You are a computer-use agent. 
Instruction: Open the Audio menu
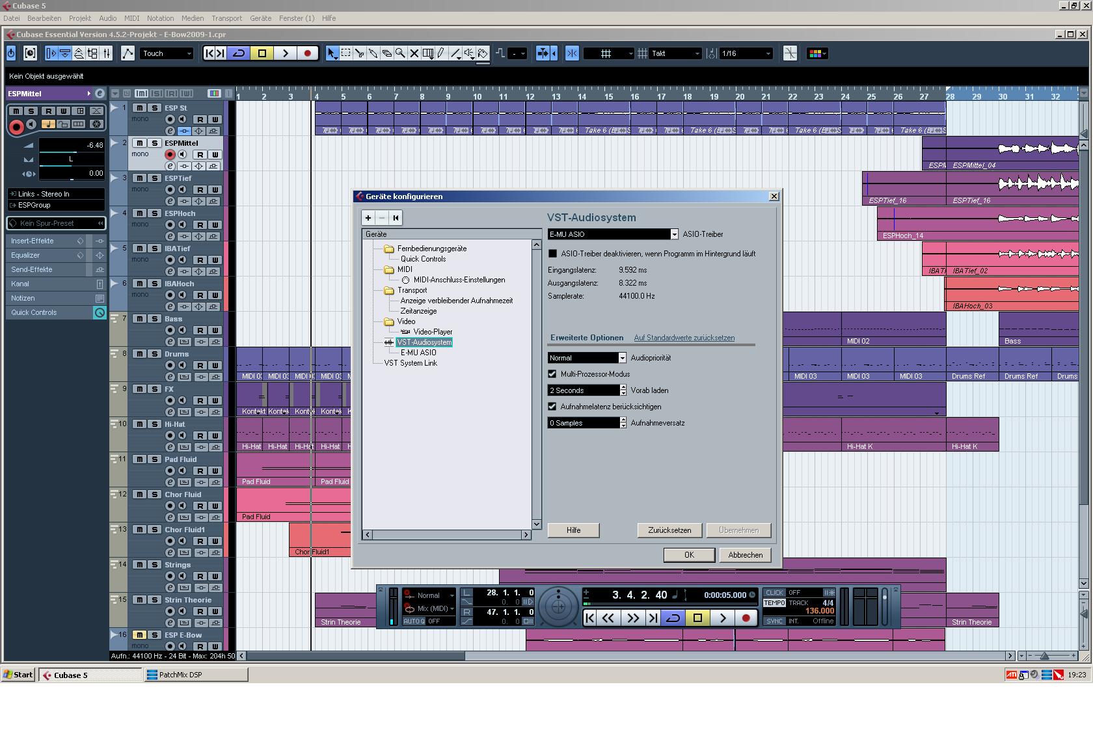point(107,18)
